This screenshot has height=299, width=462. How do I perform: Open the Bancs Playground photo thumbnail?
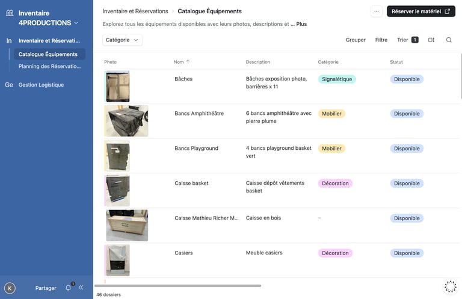click(117, 156)
